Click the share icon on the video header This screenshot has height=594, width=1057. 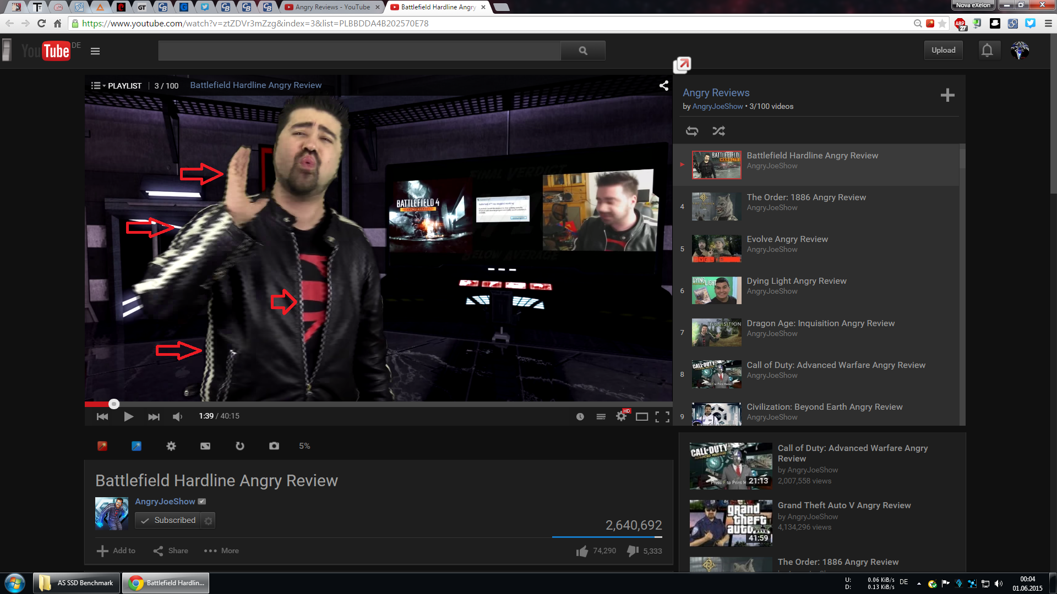[x=664, y=86]
